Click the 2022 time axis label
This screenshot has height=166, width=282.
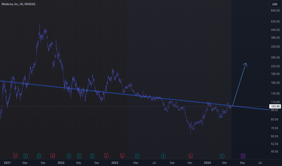pos(61,163)
